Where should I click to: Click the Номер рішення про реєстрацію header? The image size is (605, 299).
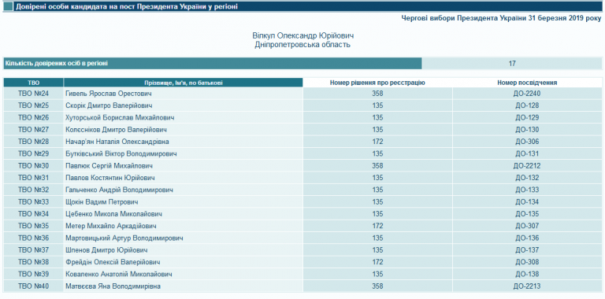(378, 83)
